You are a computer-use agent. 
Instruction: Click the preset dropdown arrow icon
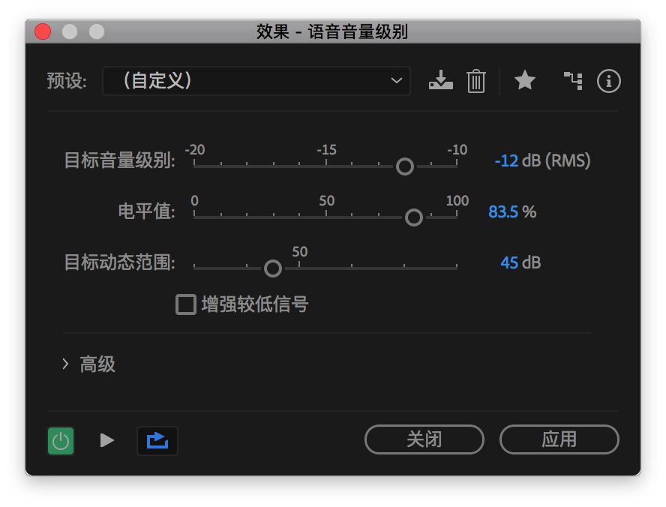397,81
